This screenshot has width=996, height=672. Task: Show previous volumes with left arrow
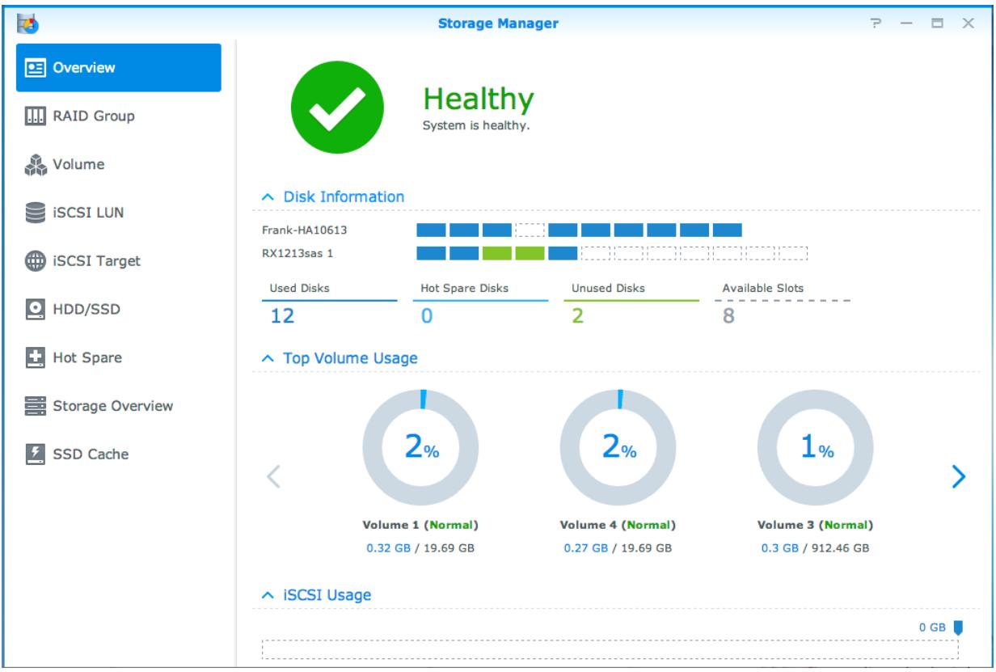273,477
